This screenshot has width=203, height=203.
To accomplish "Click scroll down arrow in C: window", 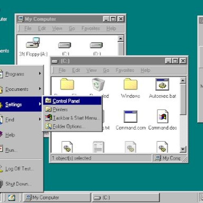I will (x=183, y=149).
